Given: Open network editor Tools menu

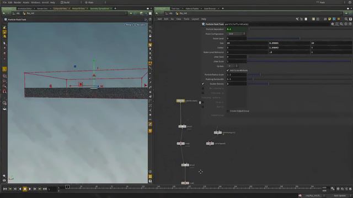Looking at the screenshot, I should click(x=186, y=19).
